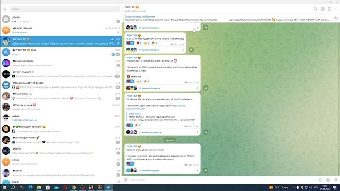Forward the 'Доброе утро' message

[x=206, y=170]
